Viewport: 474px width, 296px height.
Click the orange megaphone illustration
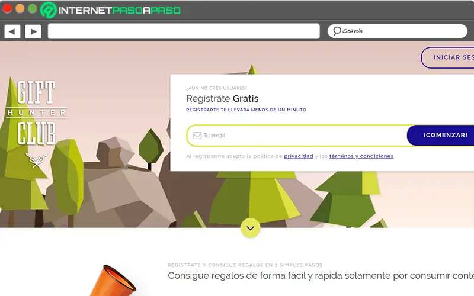[x=113, y=281]
